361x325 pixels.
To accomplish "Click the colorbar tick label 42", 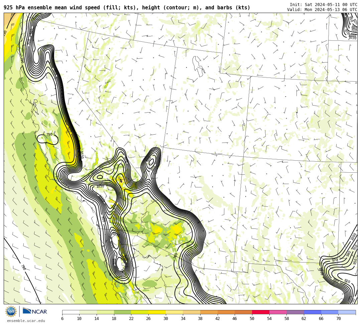I will (x=217, y=319).
